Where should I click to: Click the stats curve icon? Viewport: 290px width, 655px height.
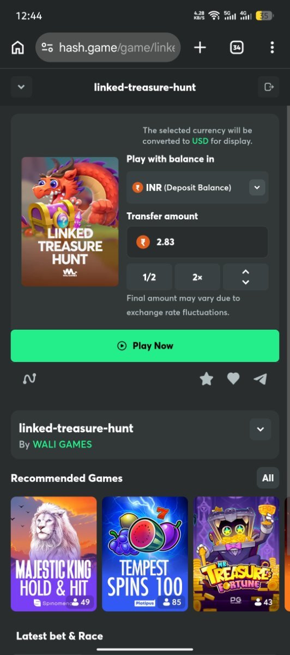[x=29, y=378]
